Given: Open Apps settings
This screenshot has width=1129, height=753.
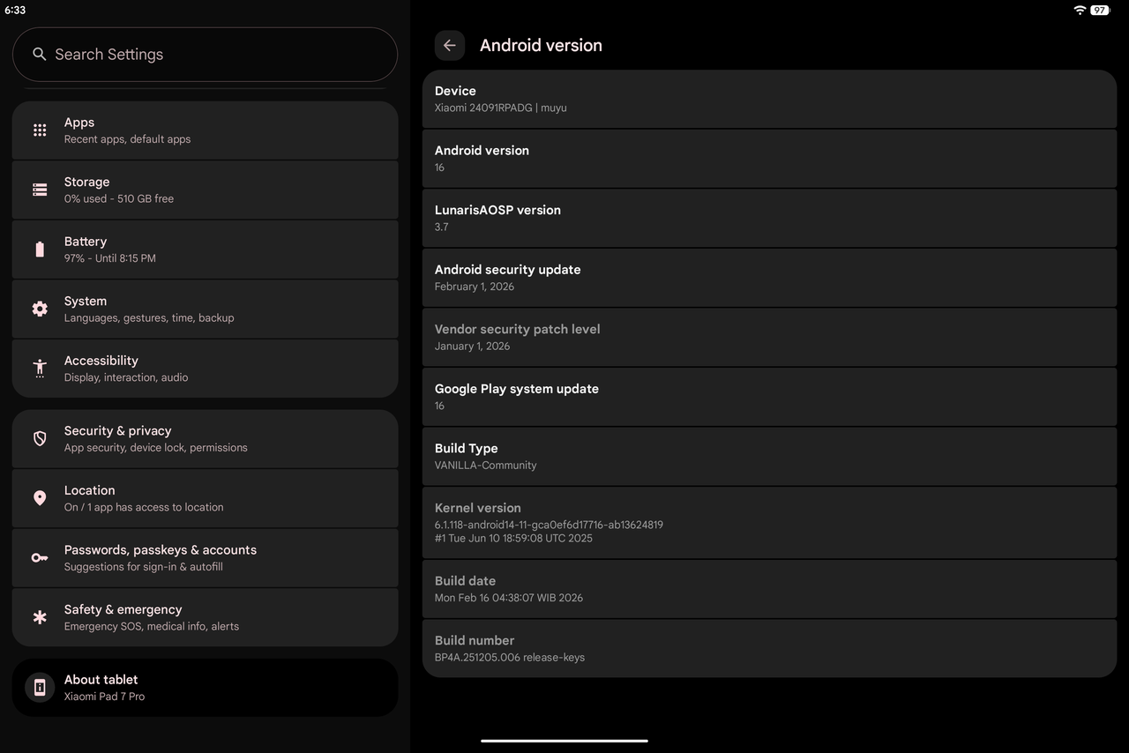Looking at the screenshot, I should pos(206,130).
